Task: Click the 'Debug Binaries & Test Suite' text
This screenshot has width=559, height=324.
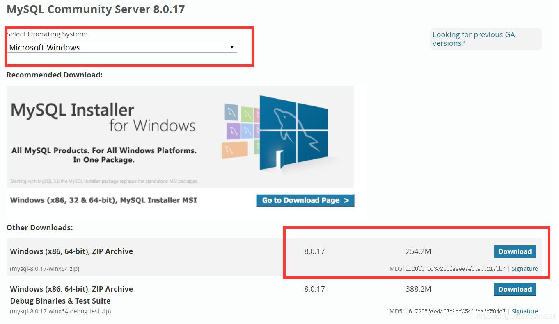Action: click(60, 301)
